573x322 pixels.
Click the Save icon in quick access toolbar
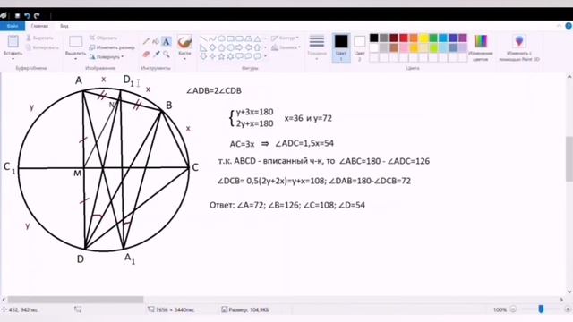tap(17, 16)
